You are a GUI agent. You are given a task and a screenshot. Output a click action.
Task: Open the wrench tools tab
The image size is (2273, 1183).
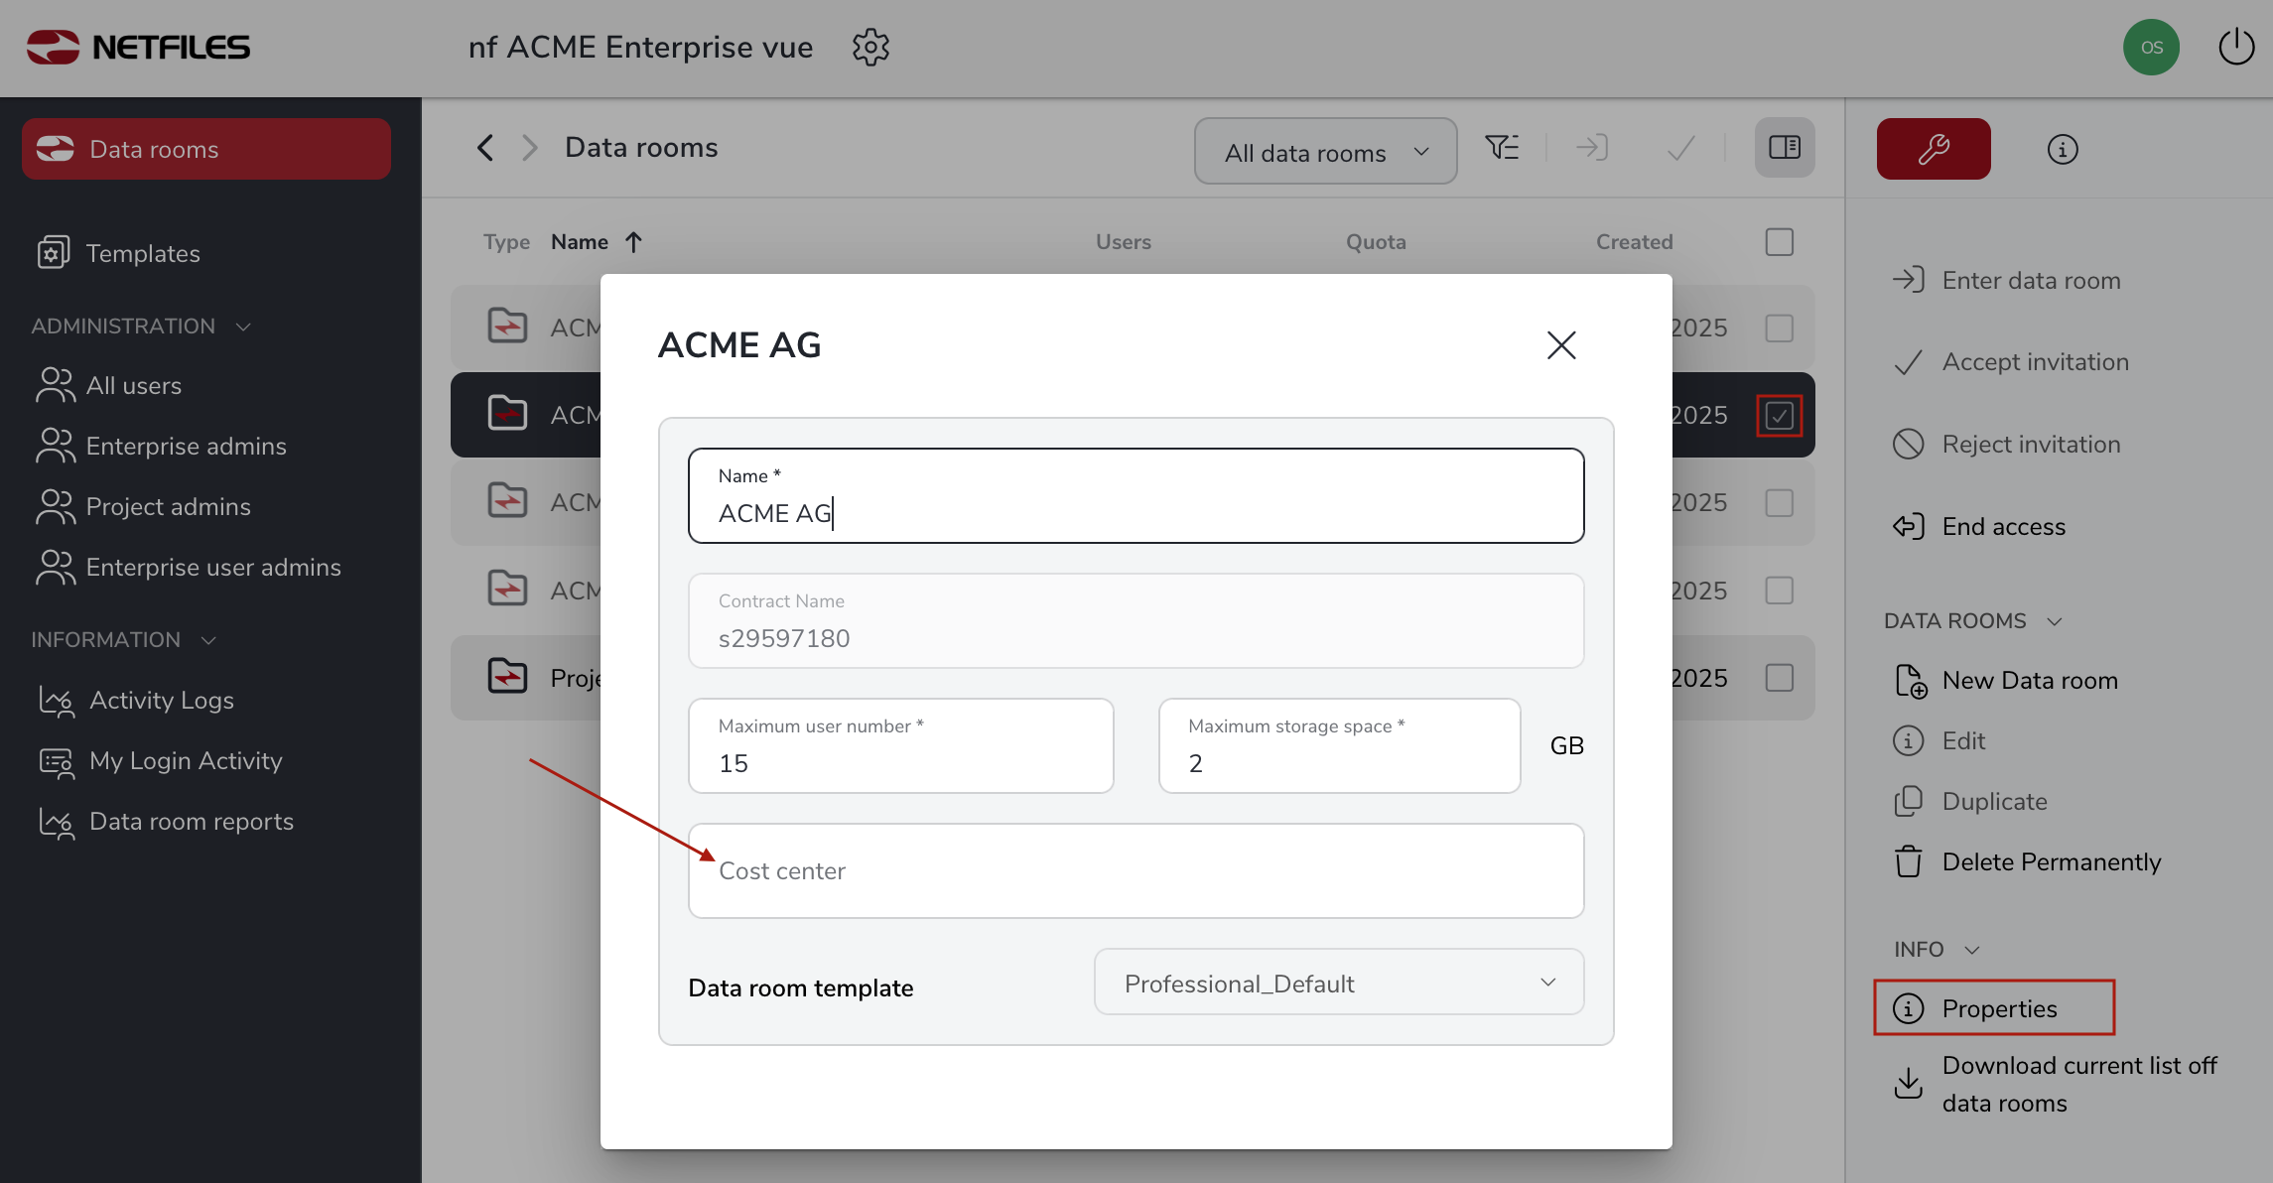(1933, 149)
